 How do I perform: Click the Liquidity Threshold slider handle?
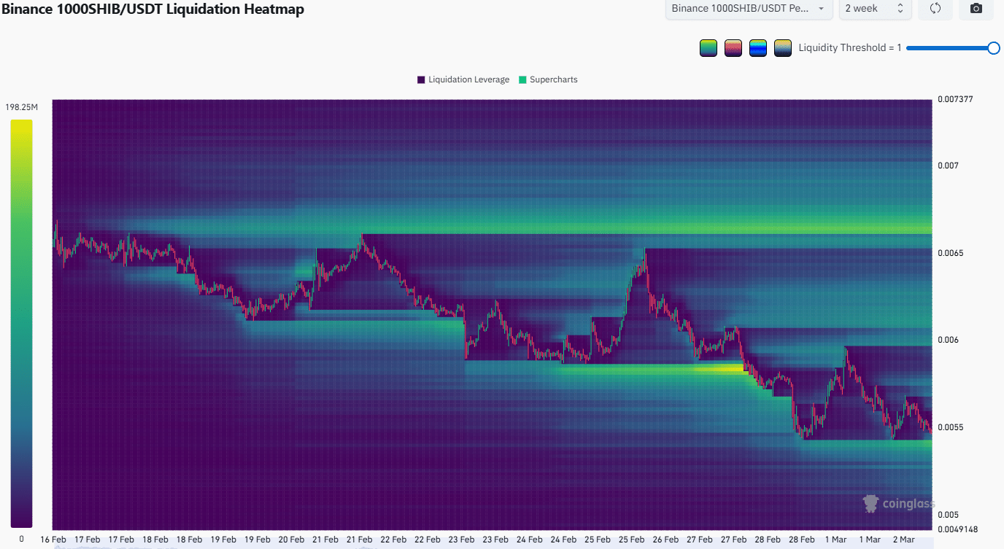point(993,47)
